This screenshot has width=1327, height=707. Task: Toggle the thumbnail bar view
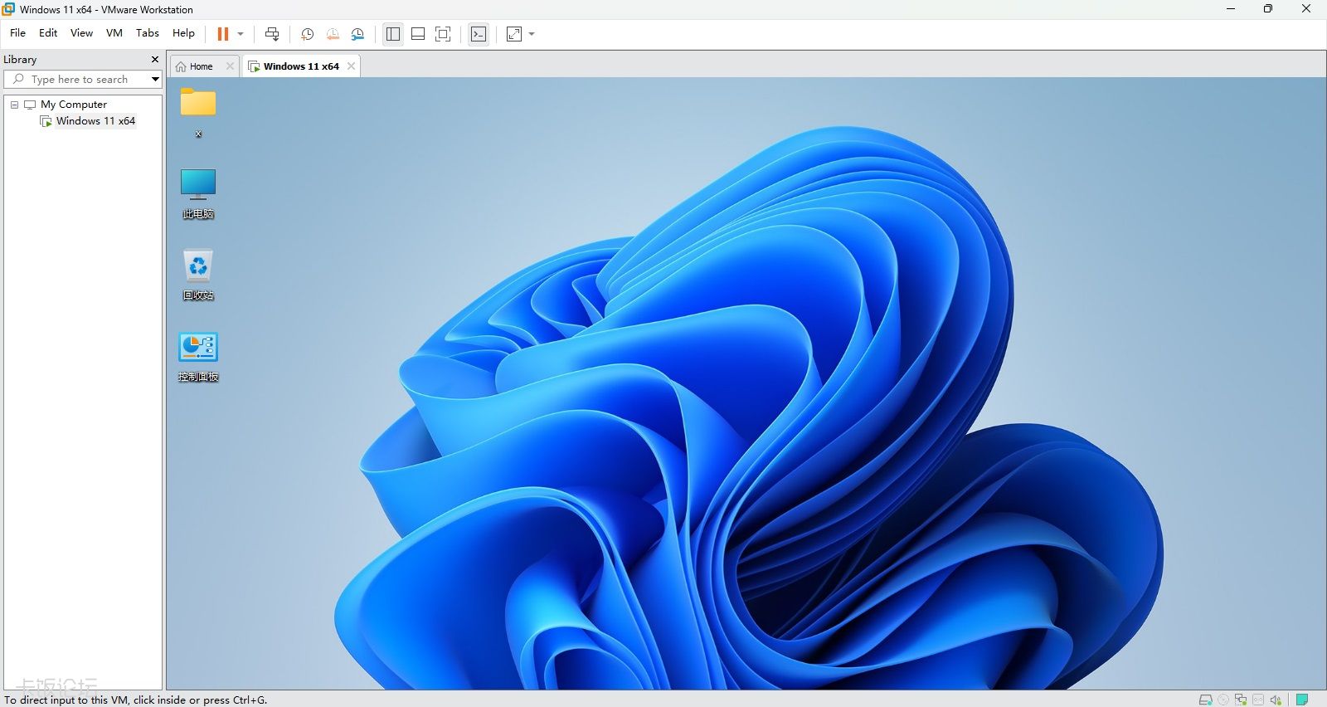[x=418, y=34]
